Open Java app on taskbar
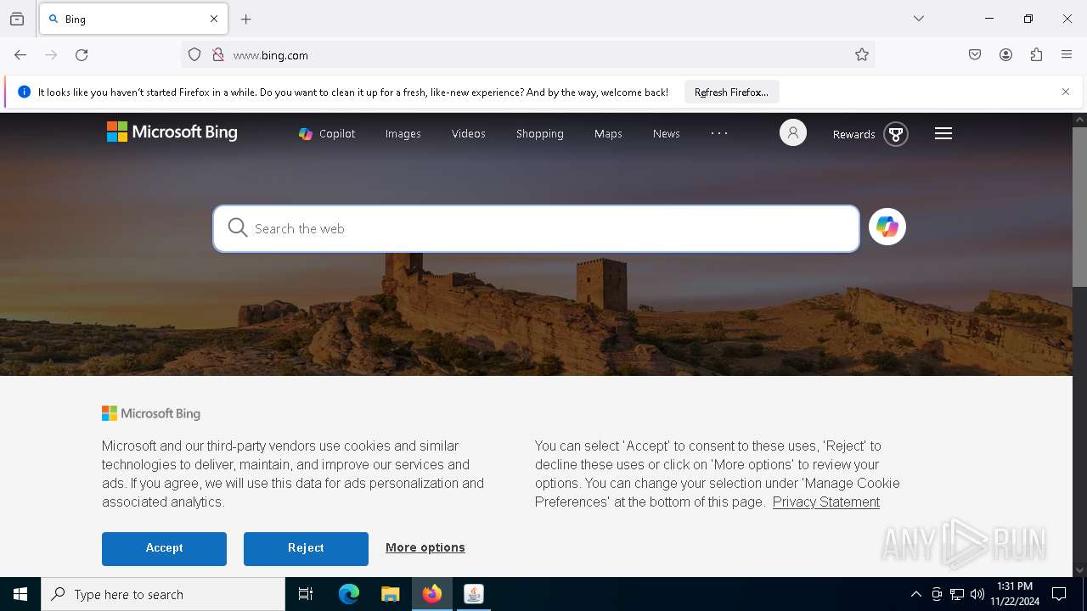 click(x=474, y=594)
